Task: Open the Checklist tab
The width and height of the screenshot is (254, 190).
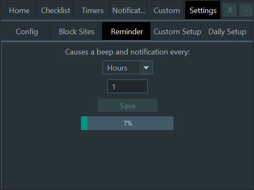Action: click(x=55, y=11)
